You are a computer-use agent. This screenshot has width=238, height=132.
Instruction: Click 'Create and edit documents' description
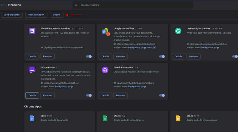point(54,120)
